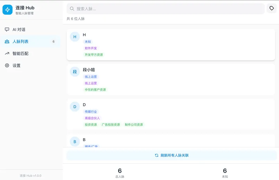
Task: Click the tag filter icon button
Action: coord(272,8)
